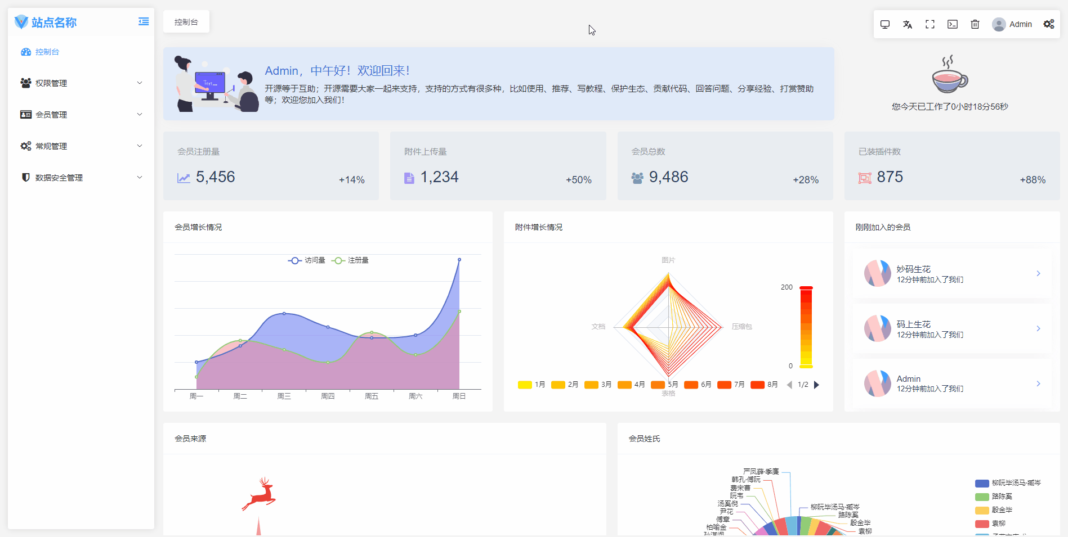Screen dimensions: 1068x537
Task: Open the terminal icon in the header
Action: coord(953,24)
